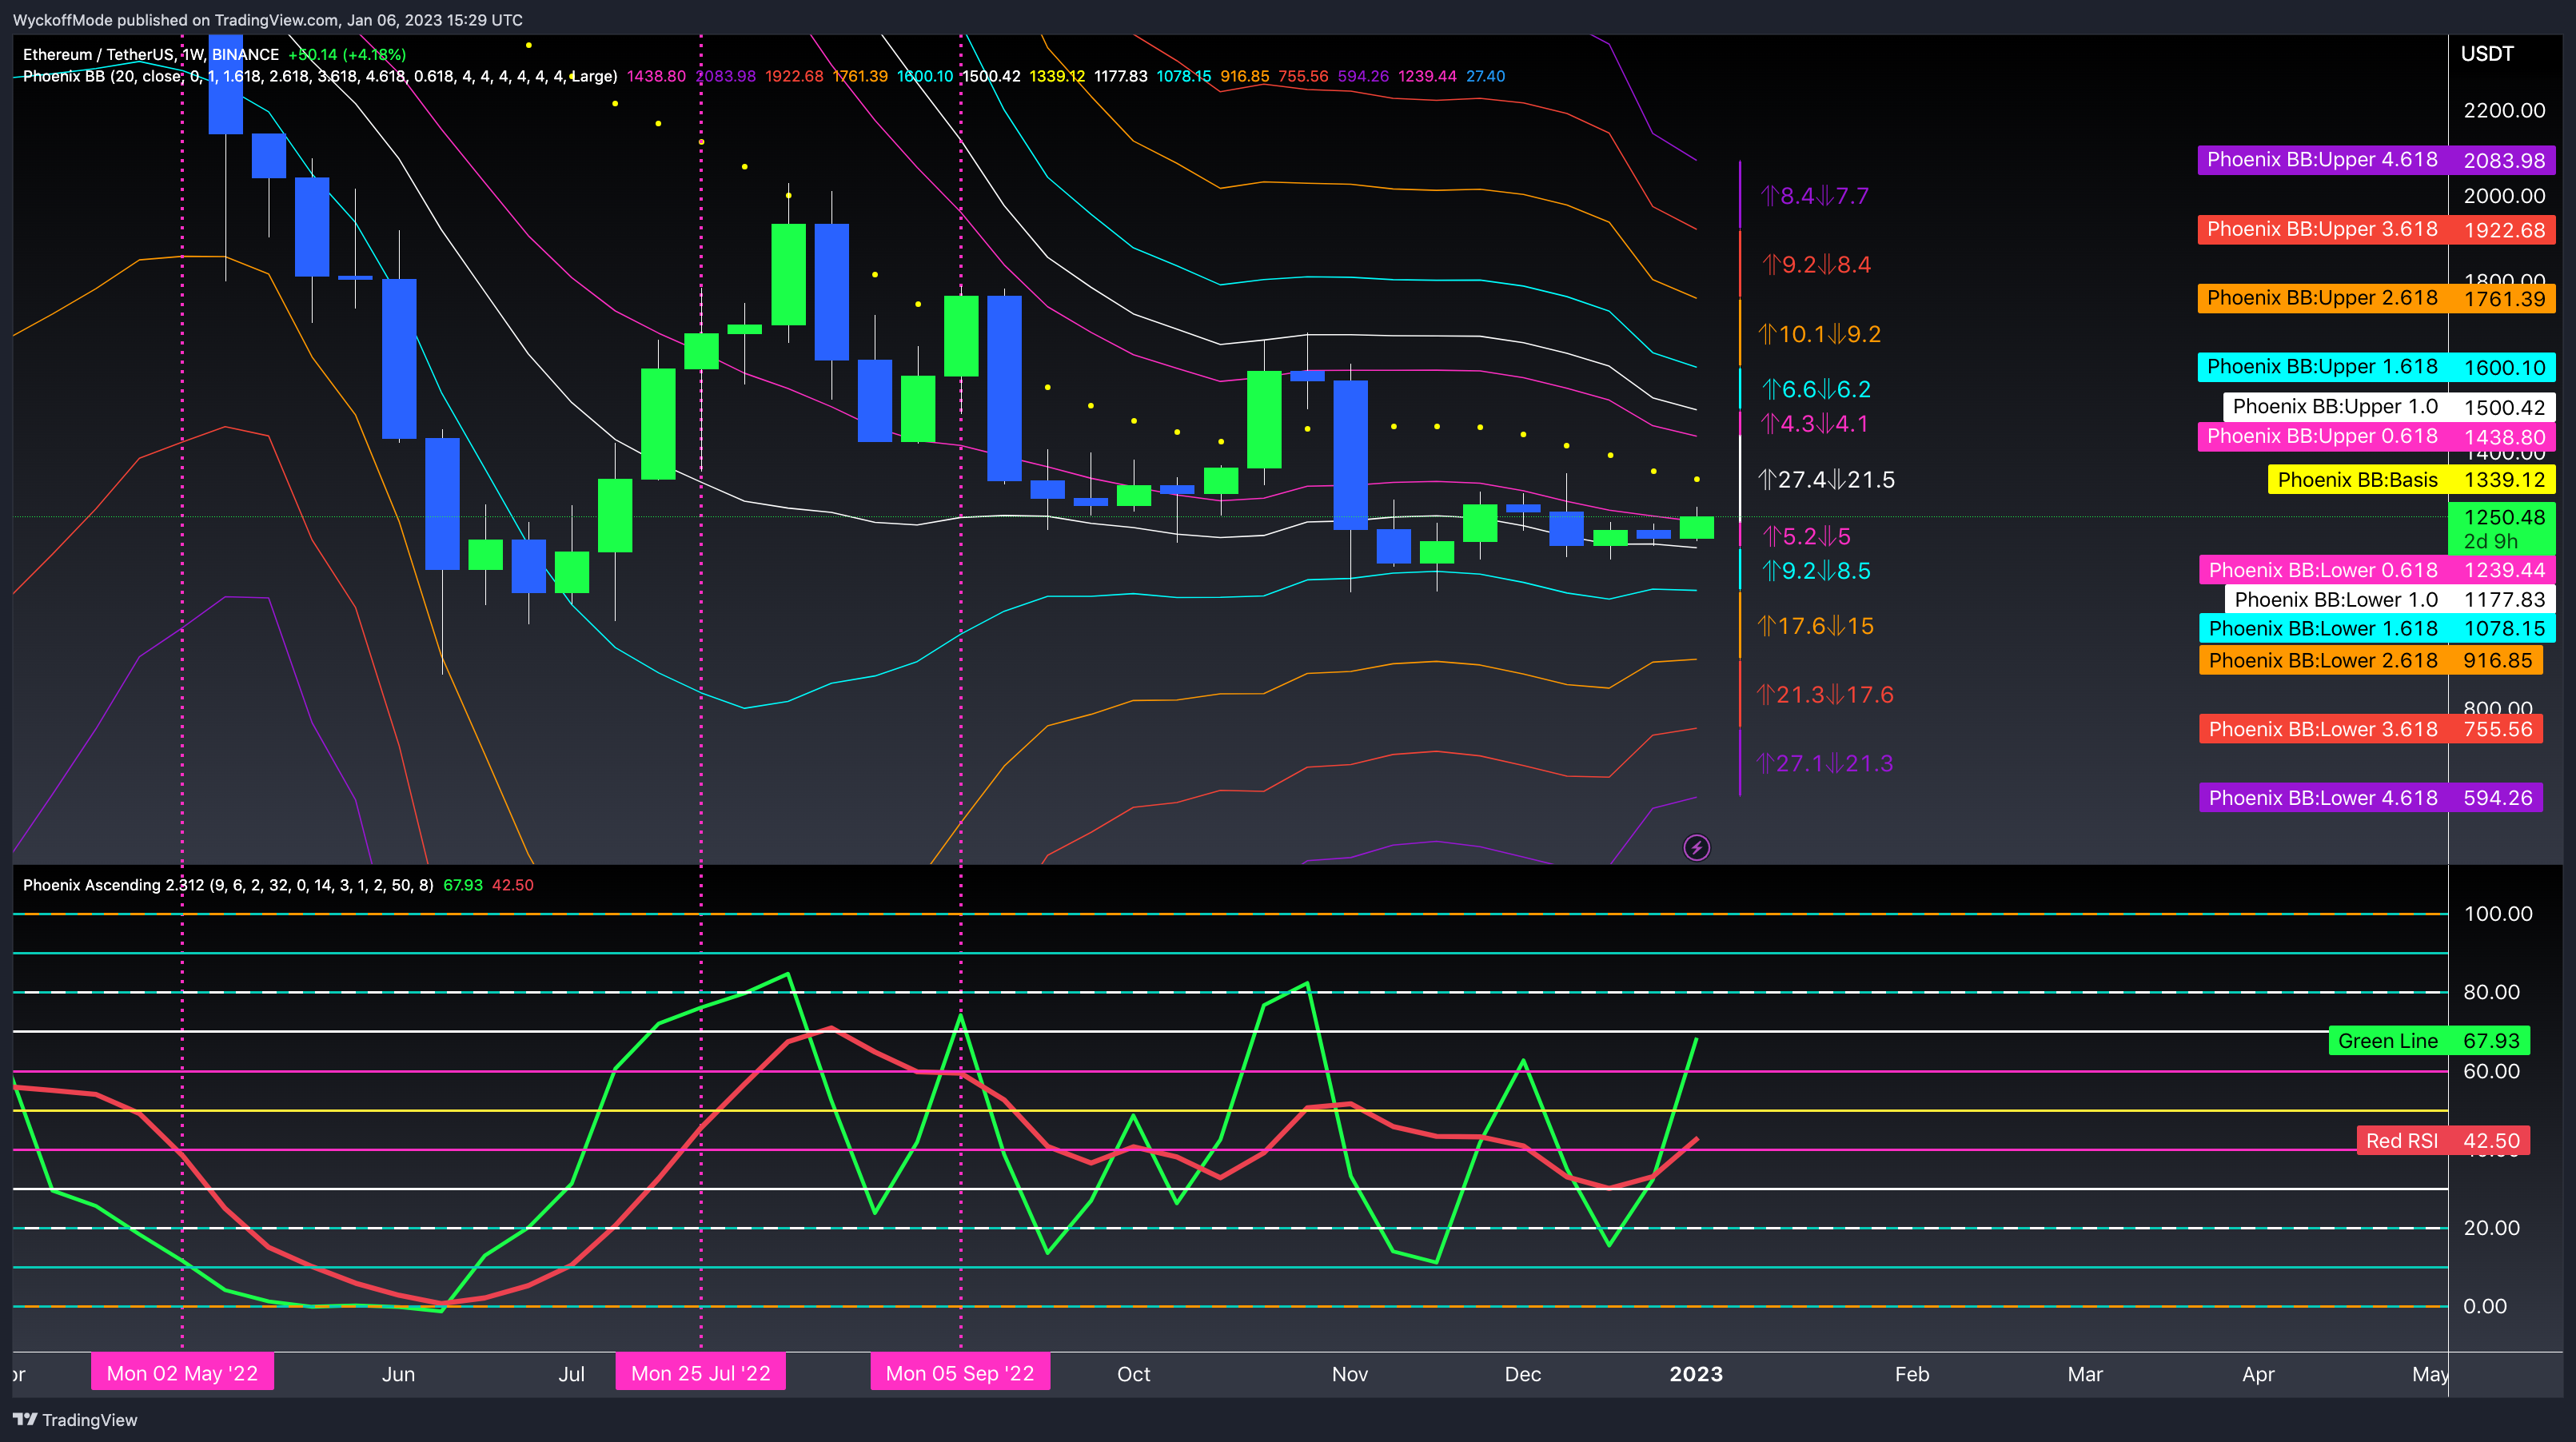The width and height of the screenshot is (2576, 1442).
Task: Select the Phoenix BB:Upper 2.618 label
Action: coord(2376,298)
